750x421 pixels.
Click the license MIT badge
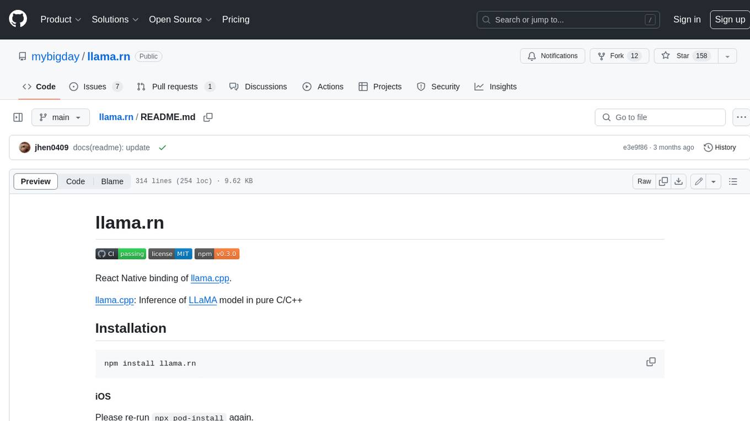170,253
